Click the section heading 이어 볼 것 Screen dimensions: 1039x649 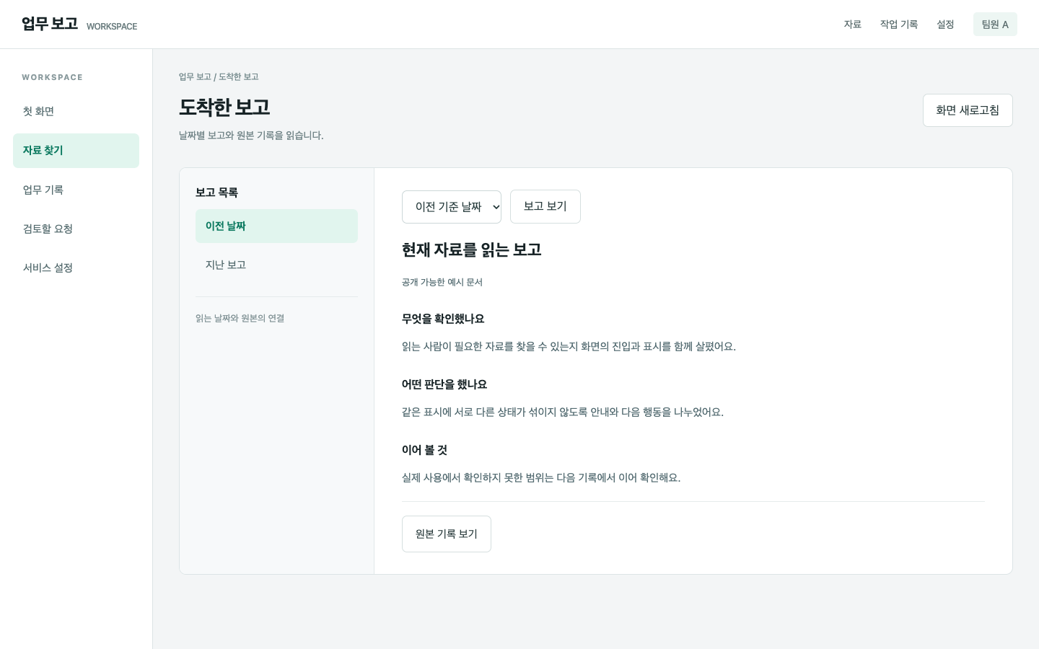(x=424, y=450)
